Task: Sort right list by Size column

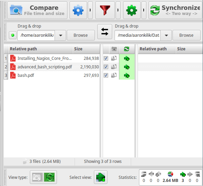Action: point(189,49)
